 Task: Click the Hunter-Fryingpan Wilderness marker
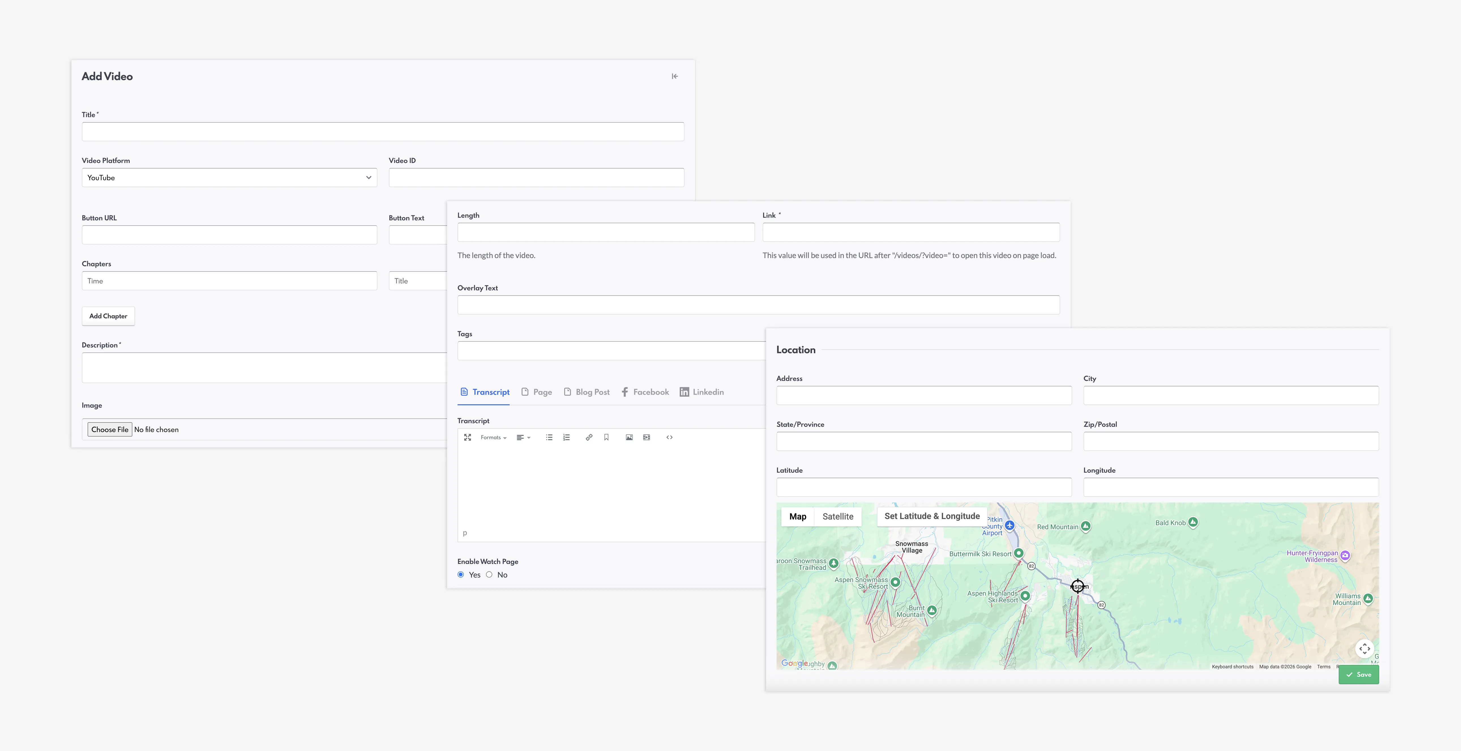[x=1345, y=556]
